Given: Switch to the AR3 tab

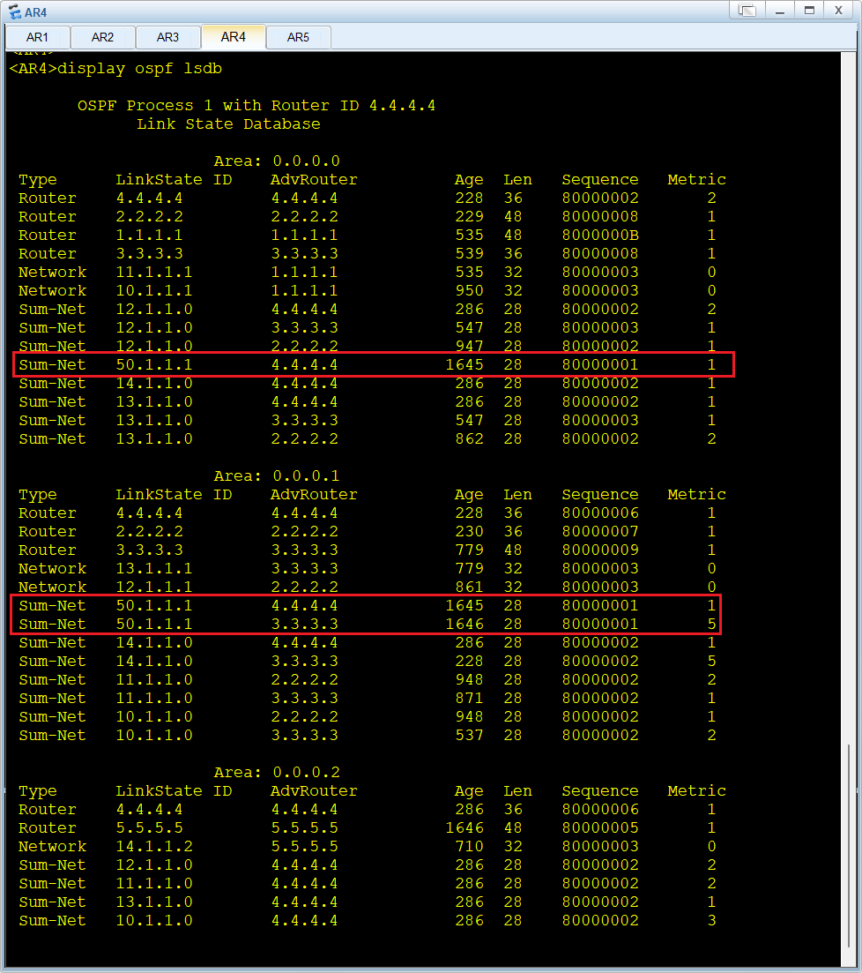Looking at the screenshot, I should (167, 37).
